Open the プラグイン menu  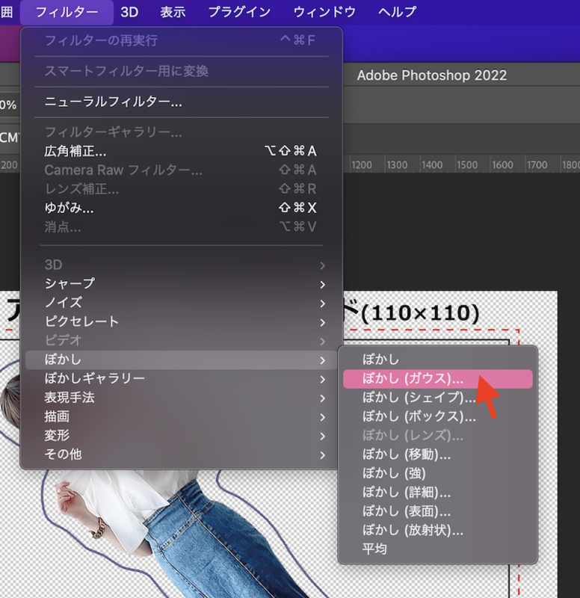(239, 12)
